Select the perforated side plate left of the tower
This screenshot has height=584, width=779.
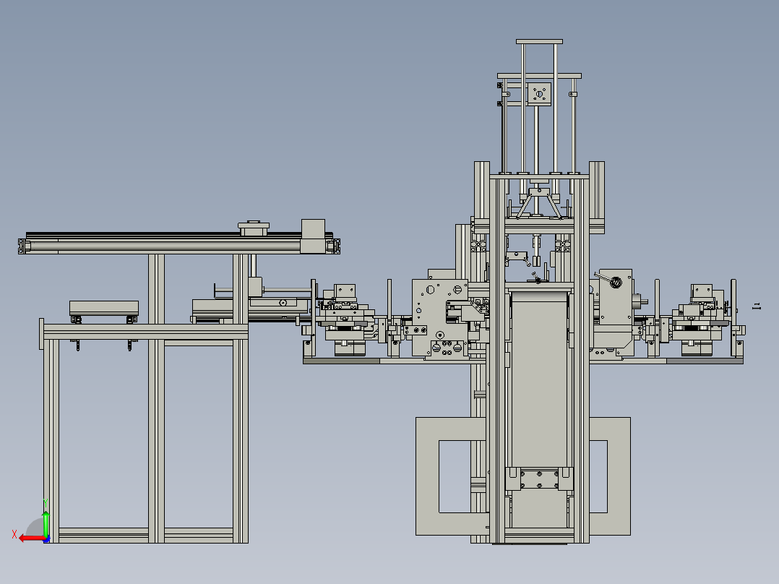440,318
